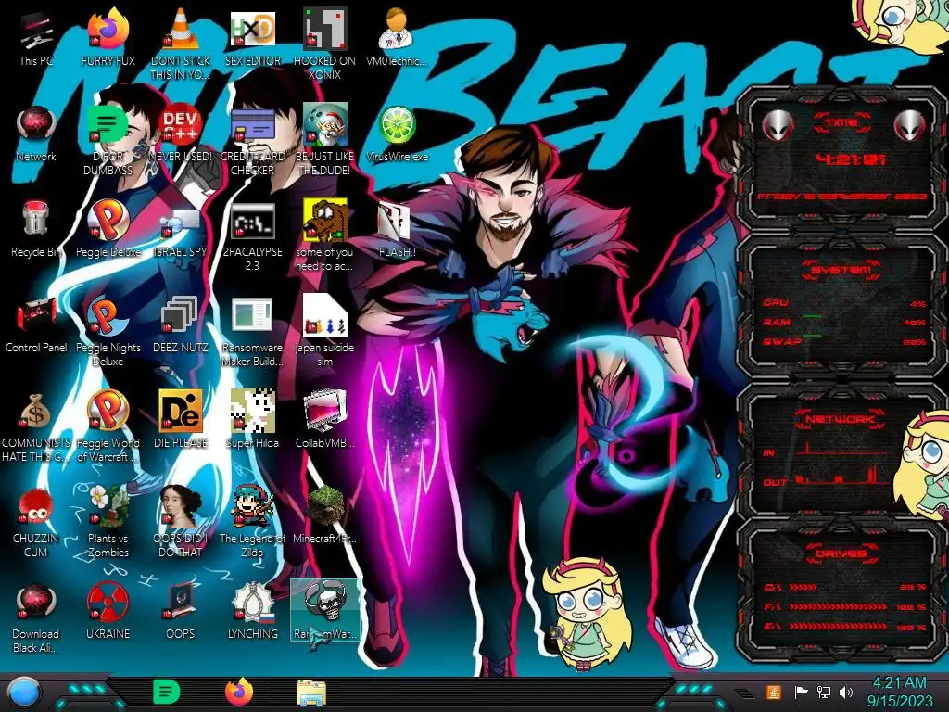Click the DRIVES widget header
The height and width of the screenshot is (712, 949).
click(841, 553)
